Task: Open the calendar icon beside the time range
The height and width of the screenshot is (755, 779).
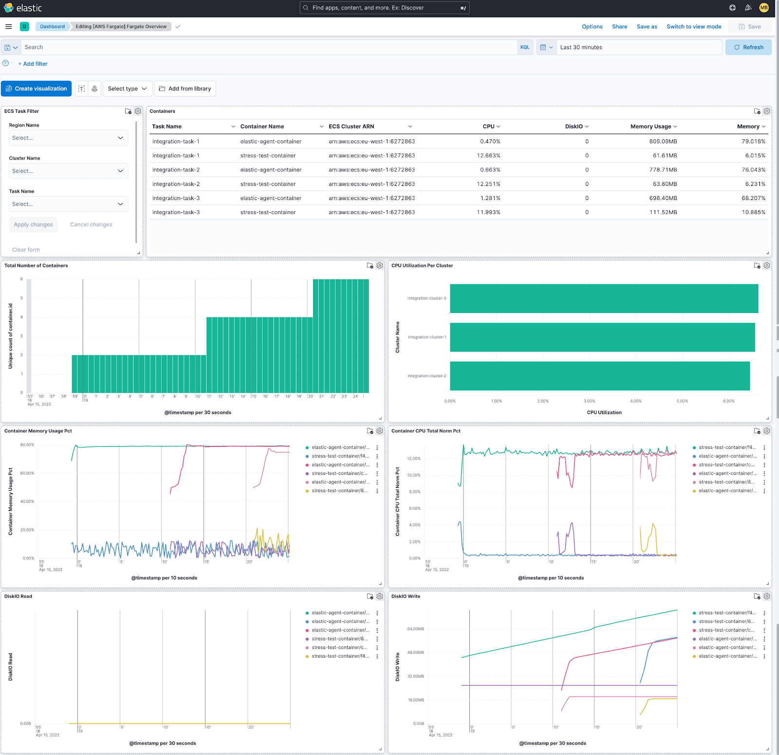Action: (x=544, y=47)
